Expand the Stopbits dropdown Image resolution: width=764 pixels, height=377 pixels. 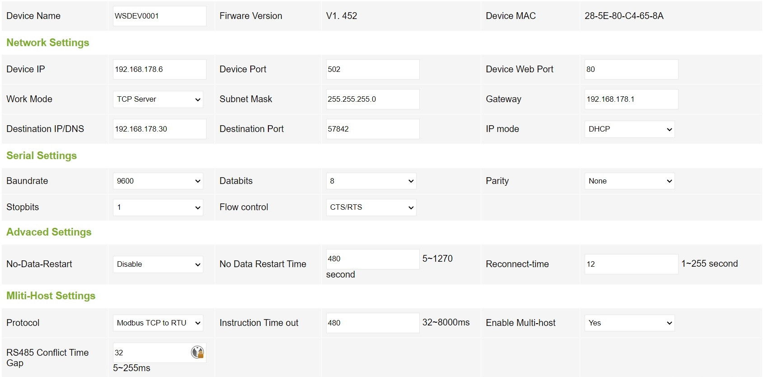[x=158, y=207]
